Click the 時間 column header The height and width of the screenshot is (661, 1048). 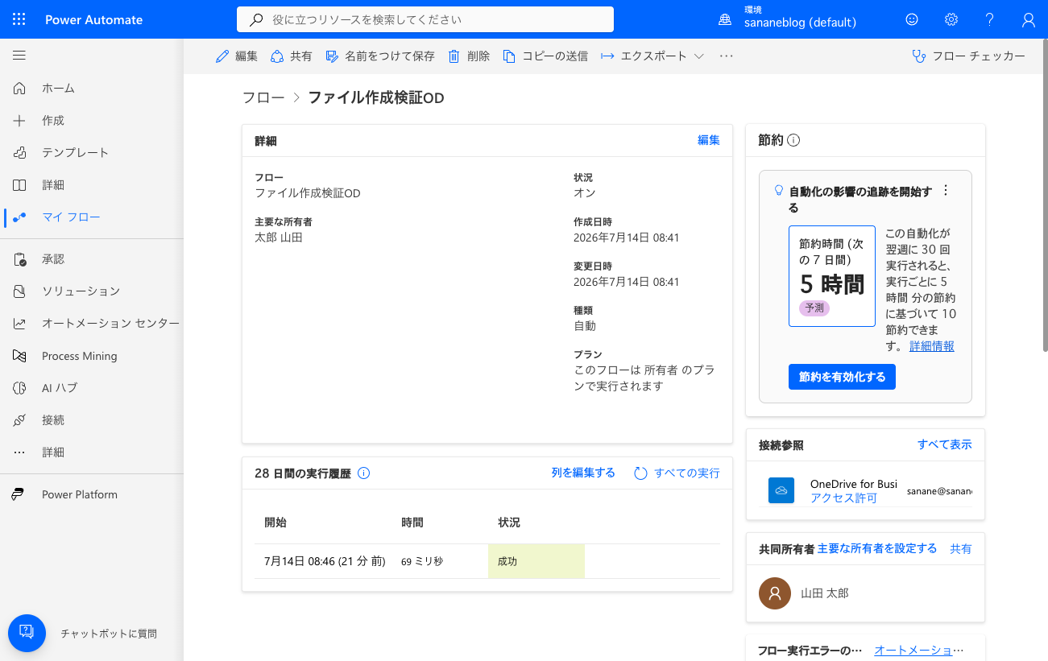tap(412, 523)
